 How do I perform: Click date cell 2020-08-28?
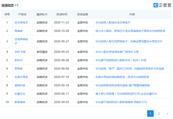tap(61, 60)
